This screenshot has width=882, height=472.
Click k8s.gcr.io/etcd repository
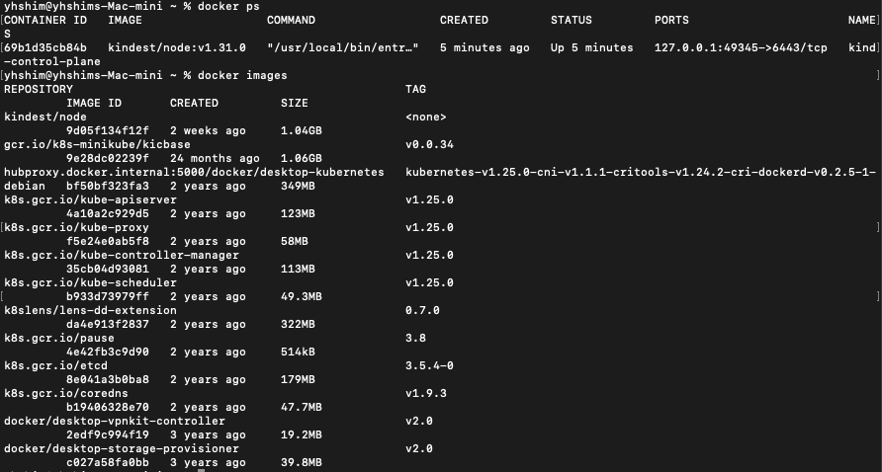[55, 365]
